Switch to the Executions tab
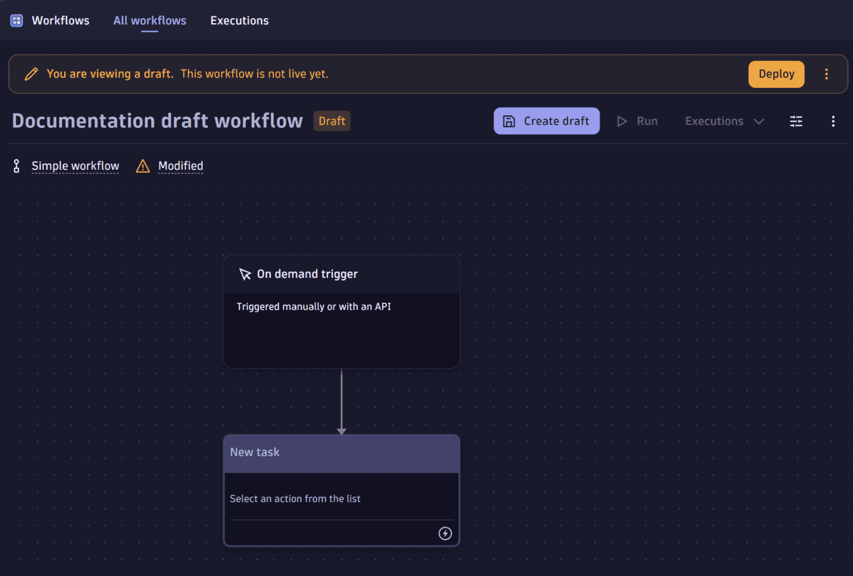 [x=239, y=20]
